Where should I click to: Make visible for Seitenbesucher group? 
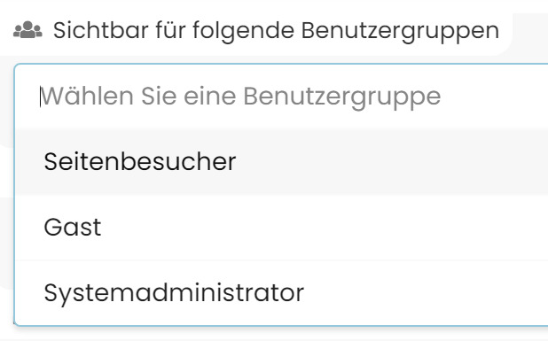(x=282, y=161)
